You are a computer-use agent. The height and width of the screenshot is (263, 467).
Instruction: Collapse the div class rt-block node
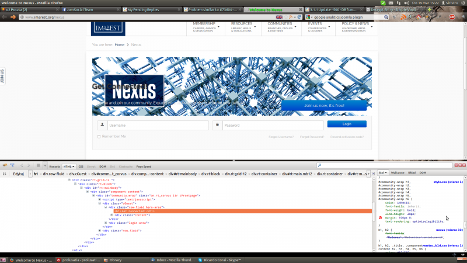75,184
